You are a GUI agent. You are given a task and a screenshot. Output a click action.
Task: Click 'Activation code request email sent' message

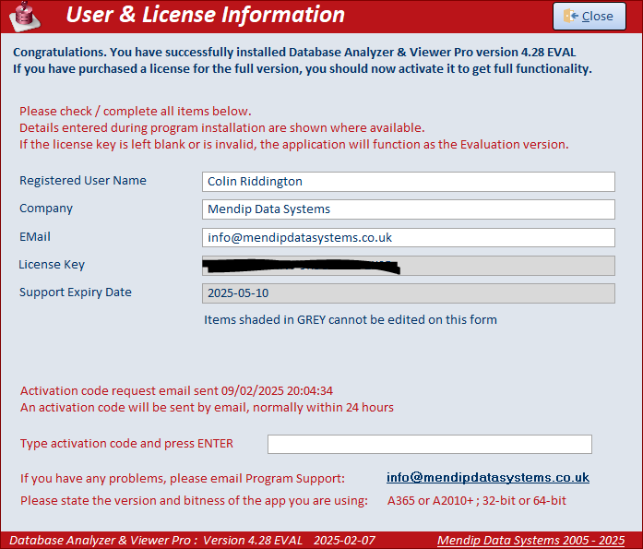coord(177,390)
